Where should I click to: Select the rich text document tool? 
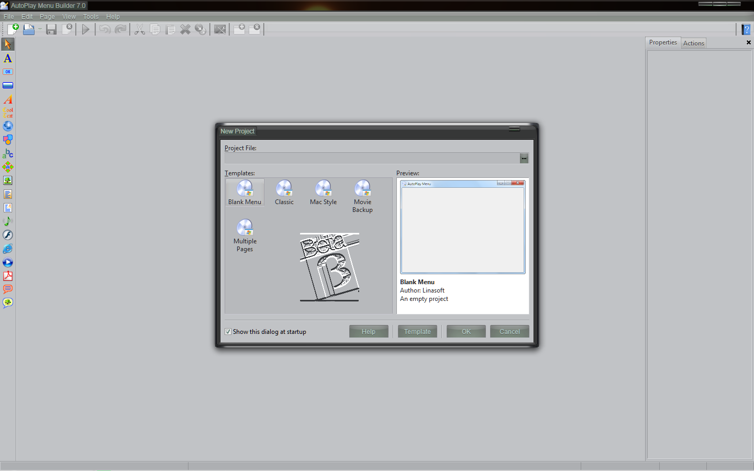[8, 208]
